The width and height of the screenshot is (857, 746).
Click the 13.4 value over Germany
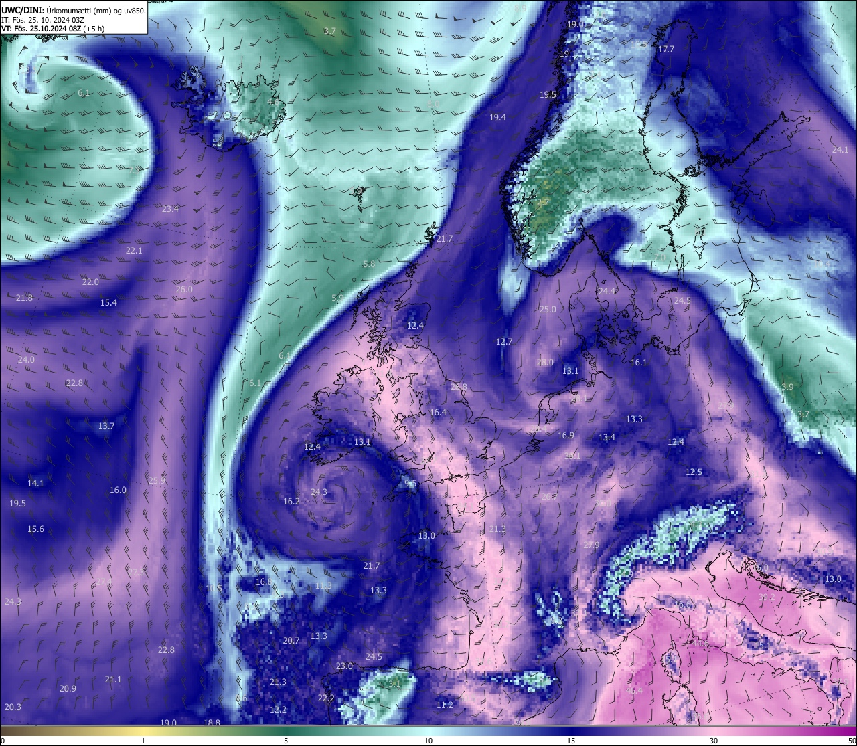607,437
